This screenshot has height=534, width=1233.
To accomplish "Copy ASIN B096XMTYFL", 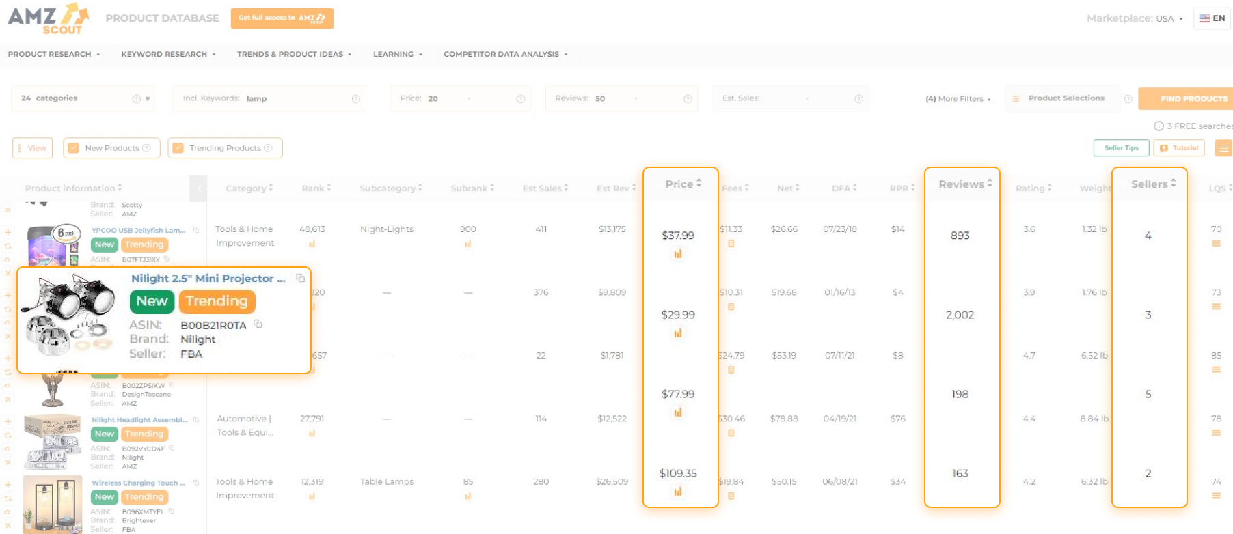I will [x=171, y=511].
